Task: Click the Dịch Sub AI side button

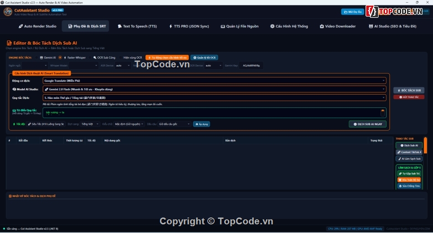Action: (409, 145)
